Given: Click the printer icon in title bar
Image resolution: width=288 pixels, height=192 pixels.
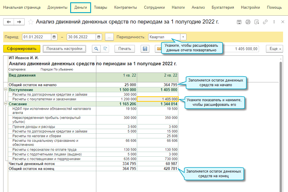Looking at the screenshot, I should 248,22.
